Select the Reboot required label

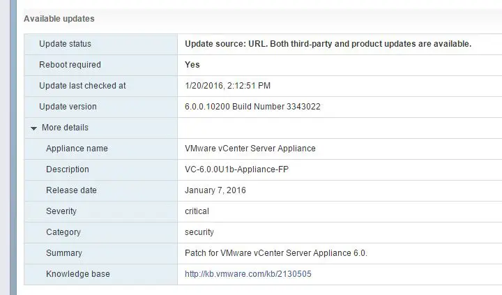click(70, 65)
